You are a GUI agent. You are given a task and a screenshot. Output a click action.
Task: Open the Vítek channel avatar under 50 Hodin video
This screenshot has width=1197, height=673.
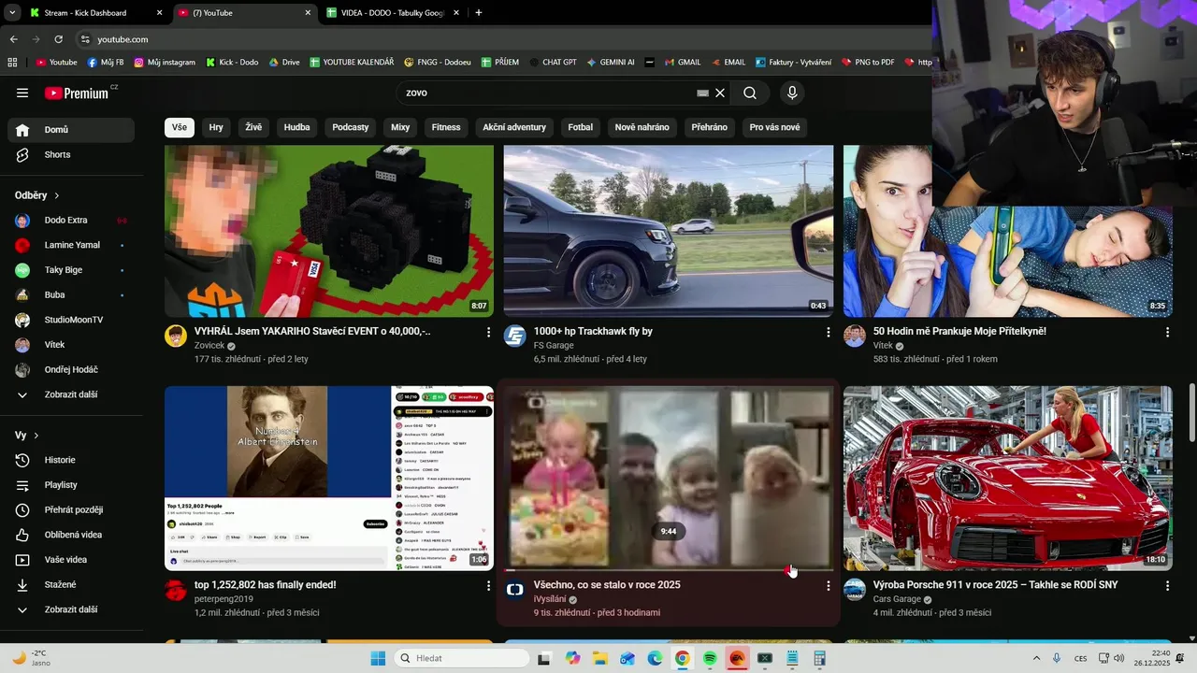[x=855, y=336]
